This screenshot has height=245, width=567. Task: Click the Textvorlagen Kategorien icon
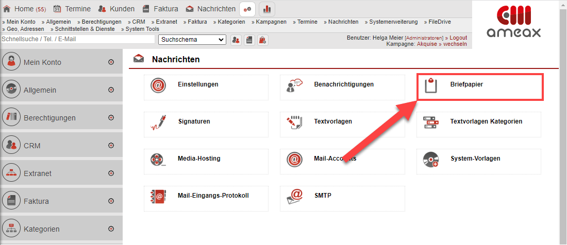point(431,122)
